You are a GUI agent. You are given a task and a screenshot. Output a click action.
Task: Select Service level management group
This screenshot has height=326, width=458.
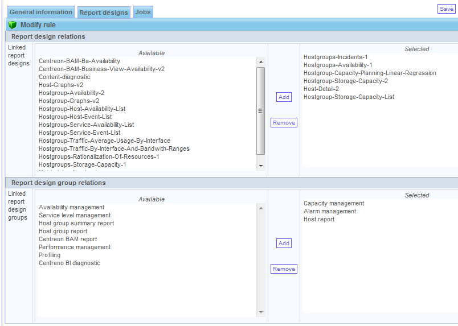point(75,215)
